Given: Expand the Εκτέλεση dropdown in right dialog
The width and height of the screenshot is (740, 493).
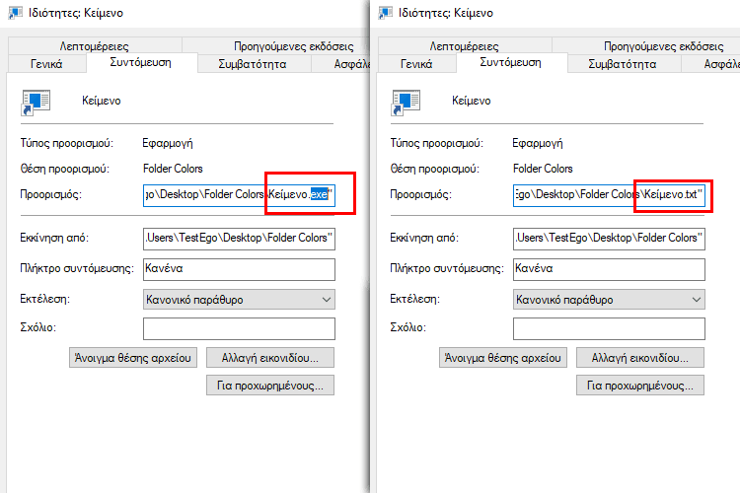Looking at the screenshot, I should [609, 300].
